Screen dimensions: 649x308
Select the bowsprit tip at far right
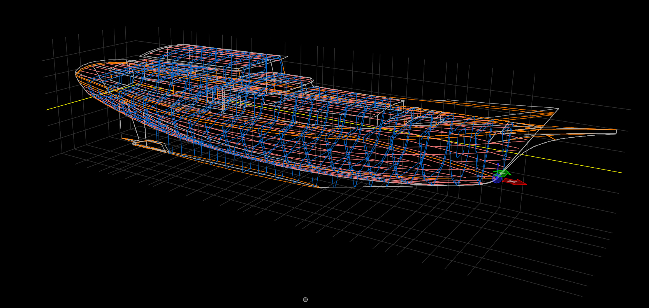[616, 132]
